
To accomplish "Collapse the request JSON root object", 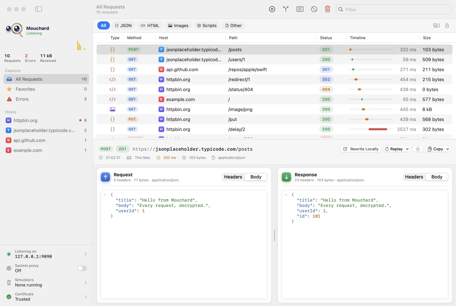I will pos(105,195).
